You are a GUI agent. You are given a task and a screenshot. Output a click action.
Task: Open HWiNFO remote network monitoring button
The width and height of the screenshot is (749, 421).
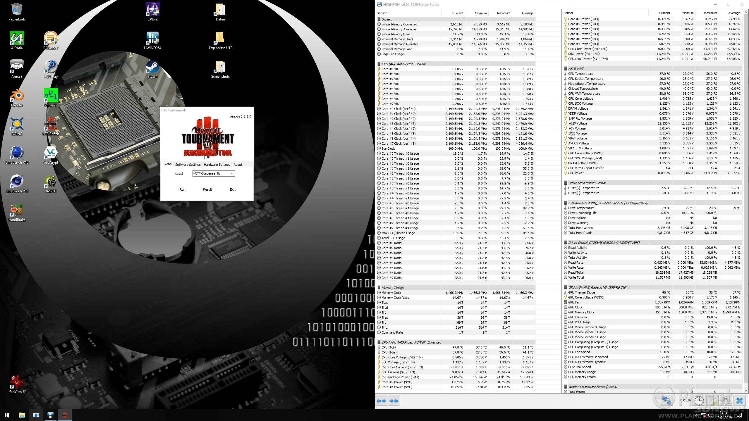[666, 401]
